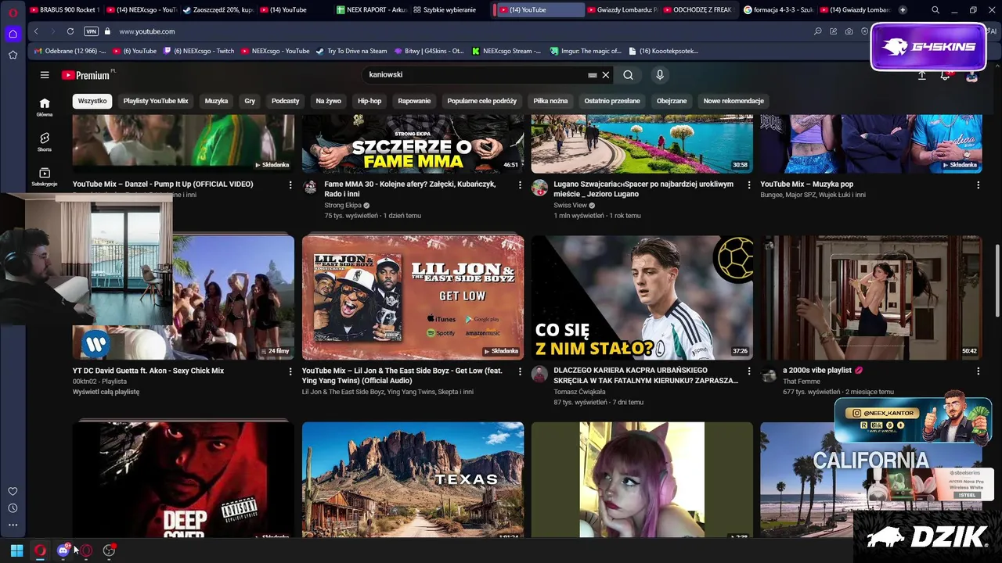Image resolution: width=1002 pixels, height=563 pixels.
Task: Click the ad blocker shield icon in address bar
Action: tap(864, 31)
